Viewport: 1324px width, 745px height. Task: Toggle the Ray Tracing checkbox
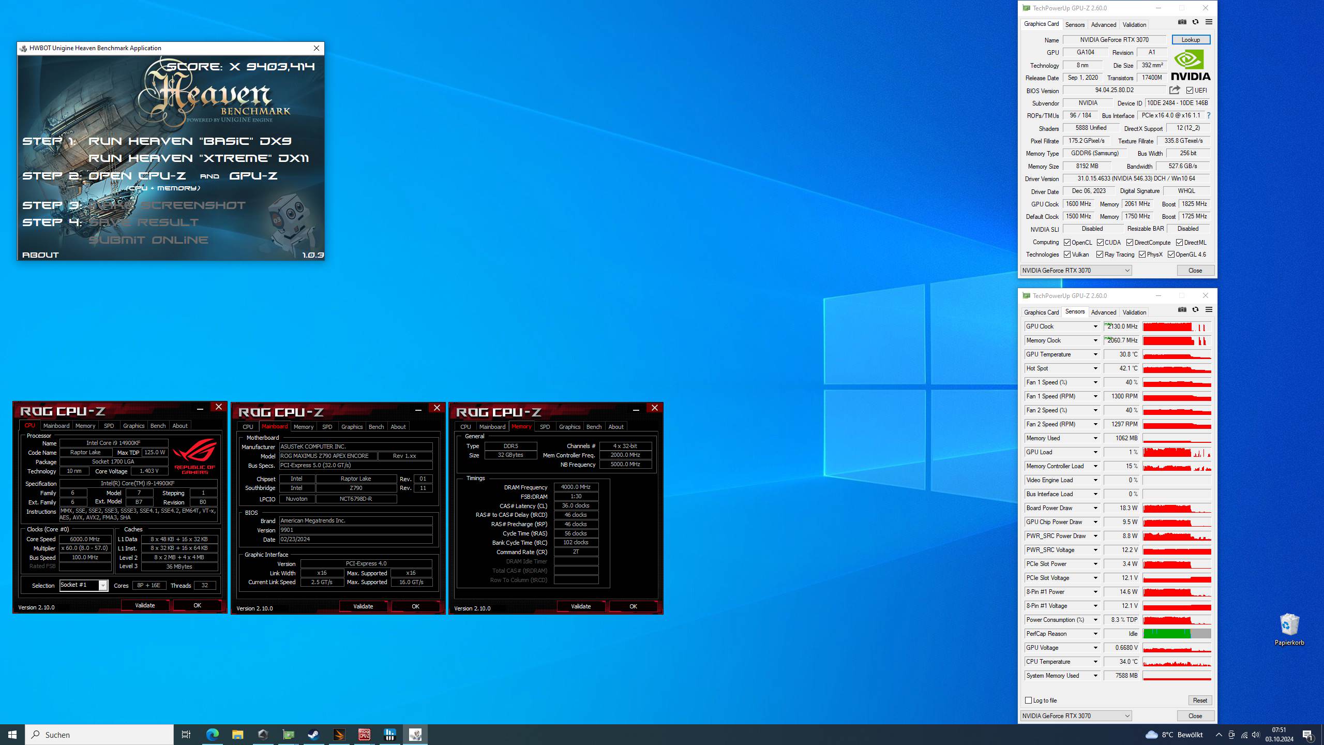1100,255
